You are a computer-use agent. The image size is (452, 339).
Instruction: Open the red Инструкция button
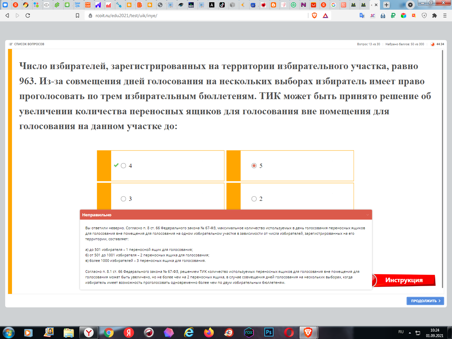(x=404, y=280)
